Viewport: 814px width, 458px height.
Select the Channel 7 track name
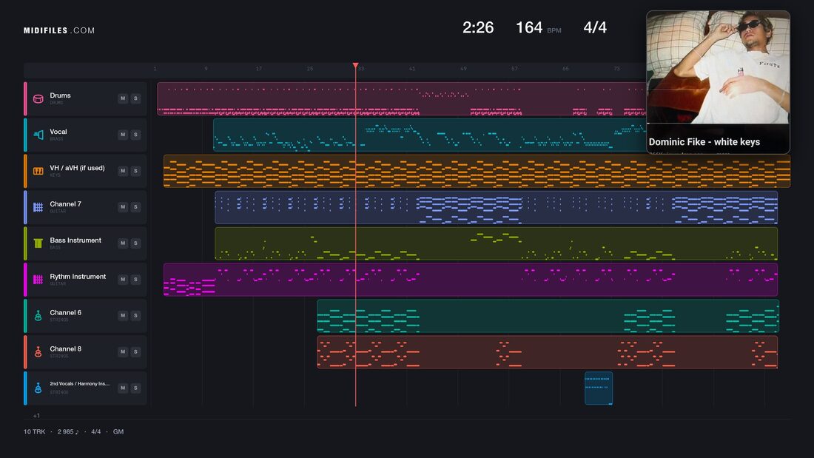65,204
